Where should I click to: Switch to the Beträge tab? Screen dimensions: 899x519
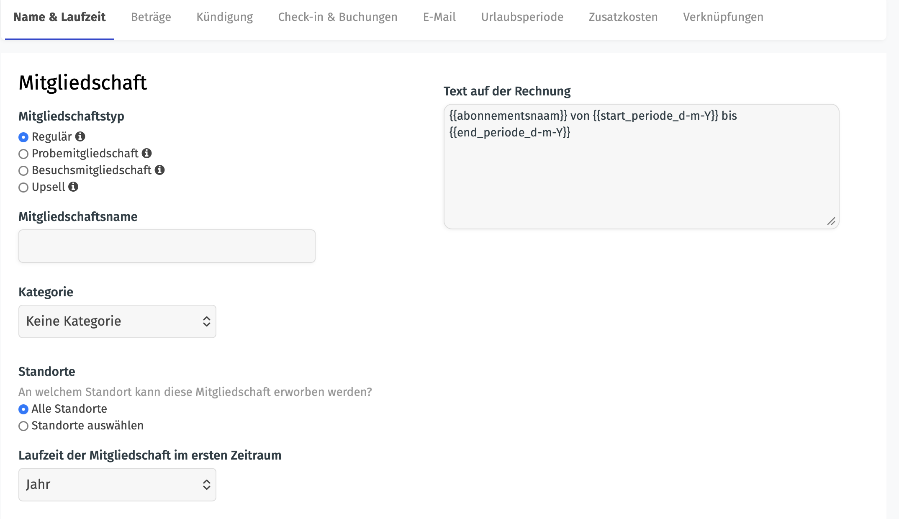click(x=151, y=17)
